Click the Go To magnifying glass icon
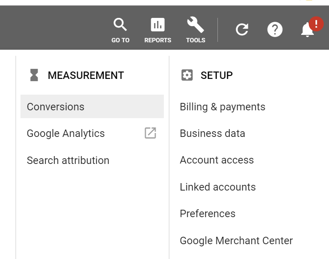 [x=120, y=25]
